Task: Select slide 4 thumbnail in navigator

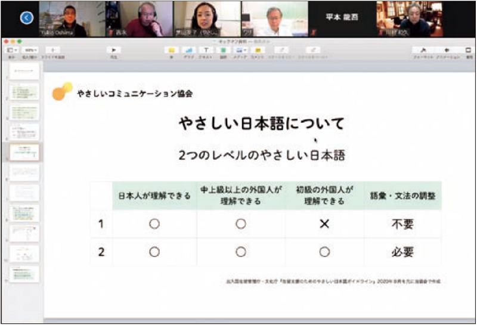Action: tap(24, 132)
